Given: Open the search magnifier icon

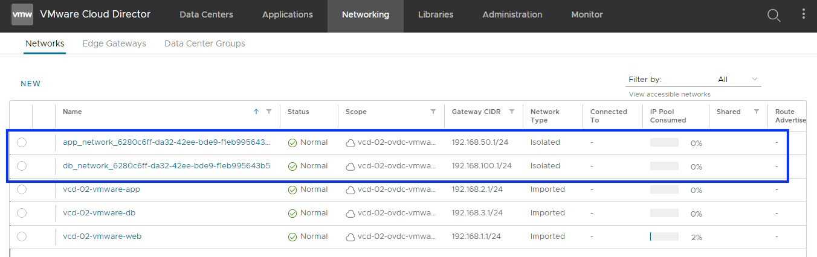Looking at the screenshot, I should pos(773,15).
